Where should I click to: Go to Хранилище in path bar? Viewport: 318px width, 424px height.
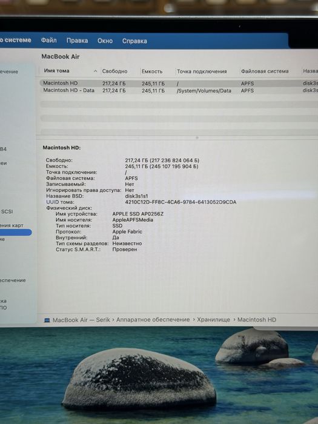(x=213, y=320)
